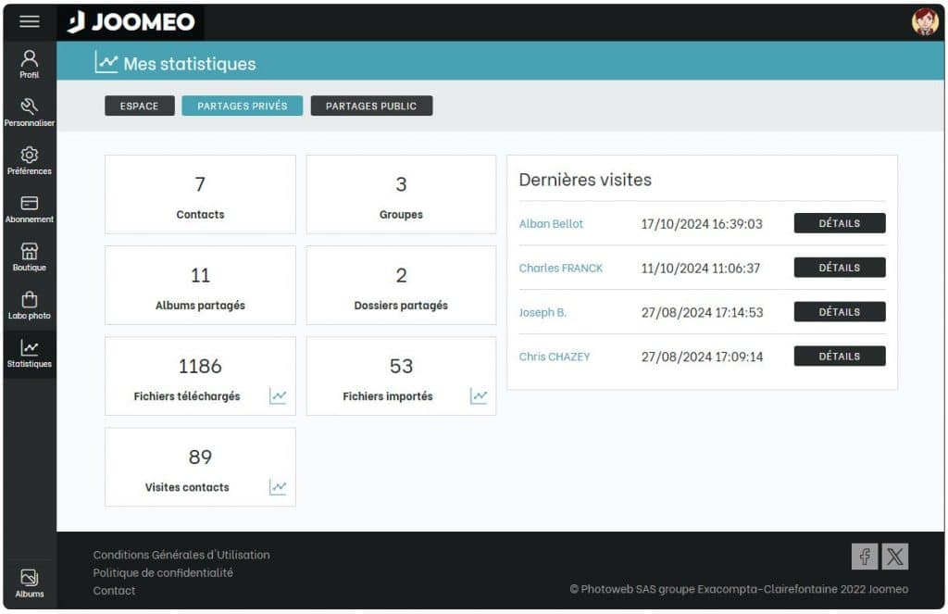Go to Profil in the sidebar

[x=29, y=64]
